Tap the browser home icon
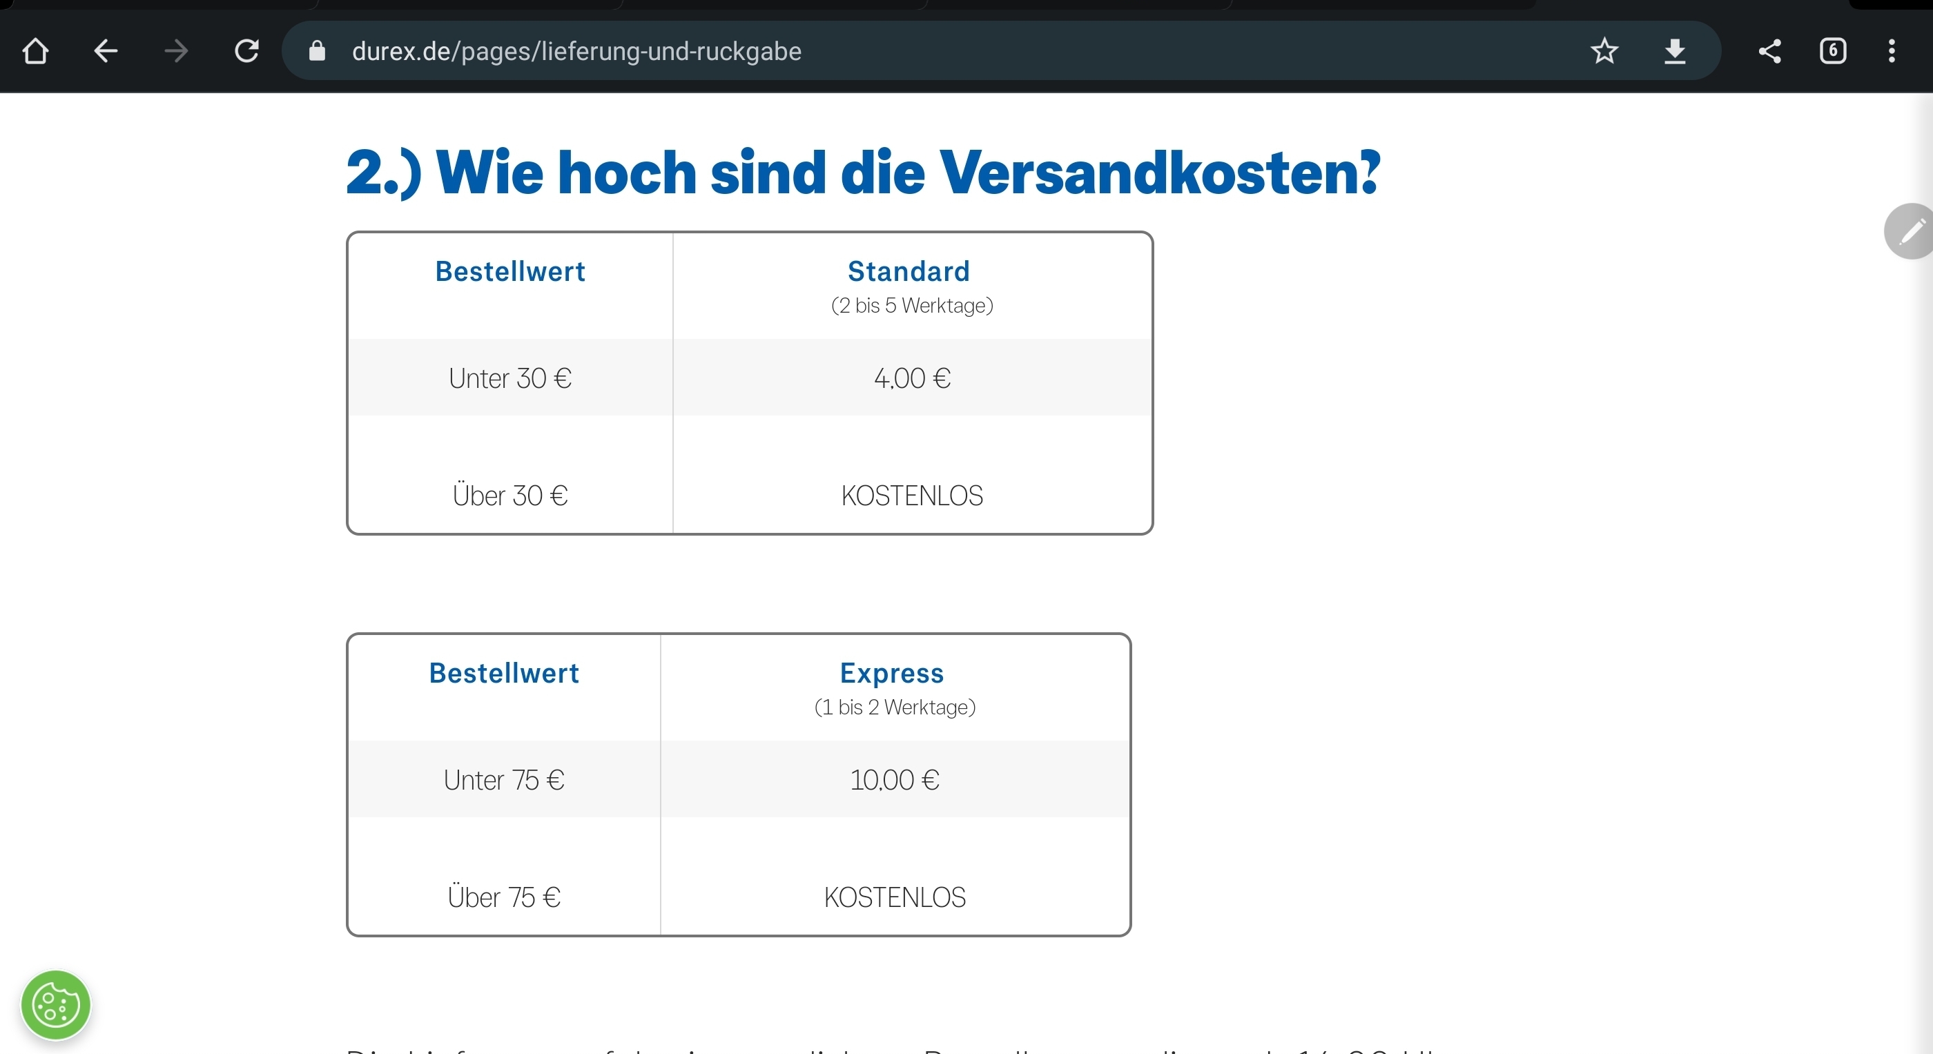The image size is (1933, 1054). click(35, 51)
